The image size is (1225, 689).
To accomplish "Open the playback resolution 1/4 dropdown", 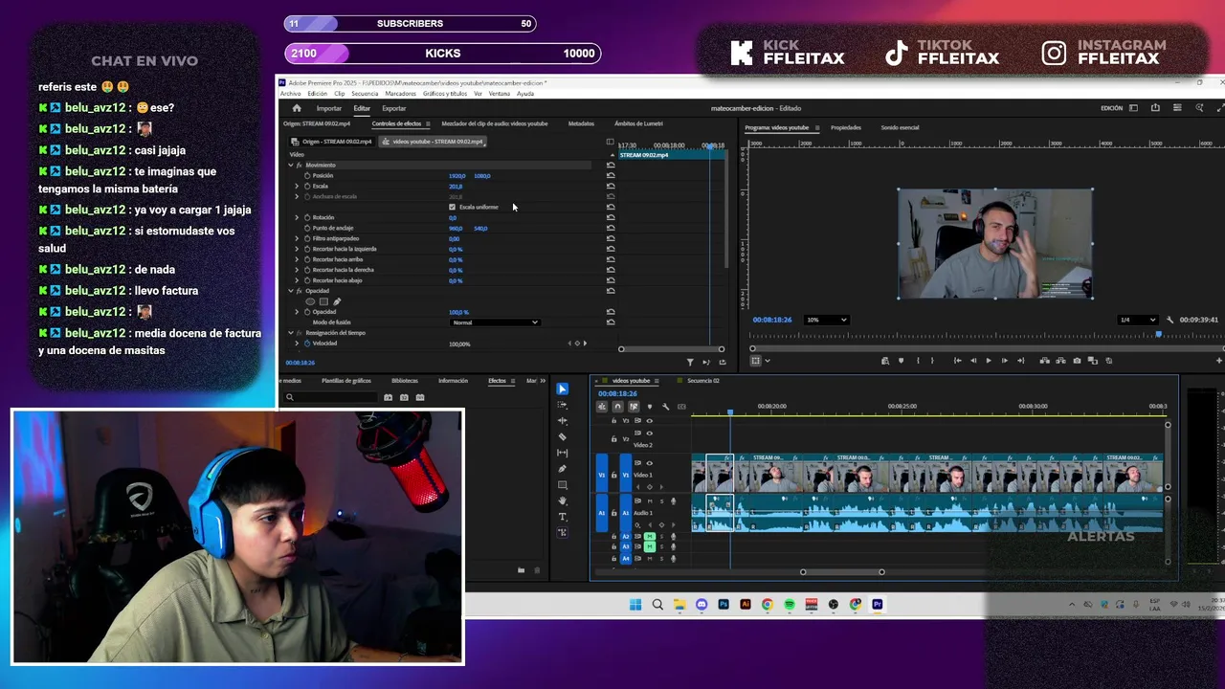I will 1138,320.
